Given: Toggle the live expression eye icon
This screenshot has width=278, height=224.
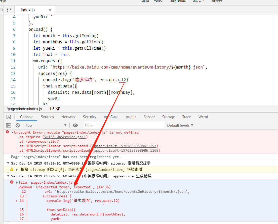Looking at the screenshot, I should (75, 125).
